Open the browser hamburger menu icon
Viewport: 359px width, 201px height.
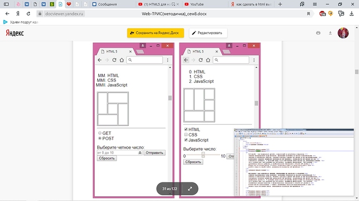click(315, 4)
